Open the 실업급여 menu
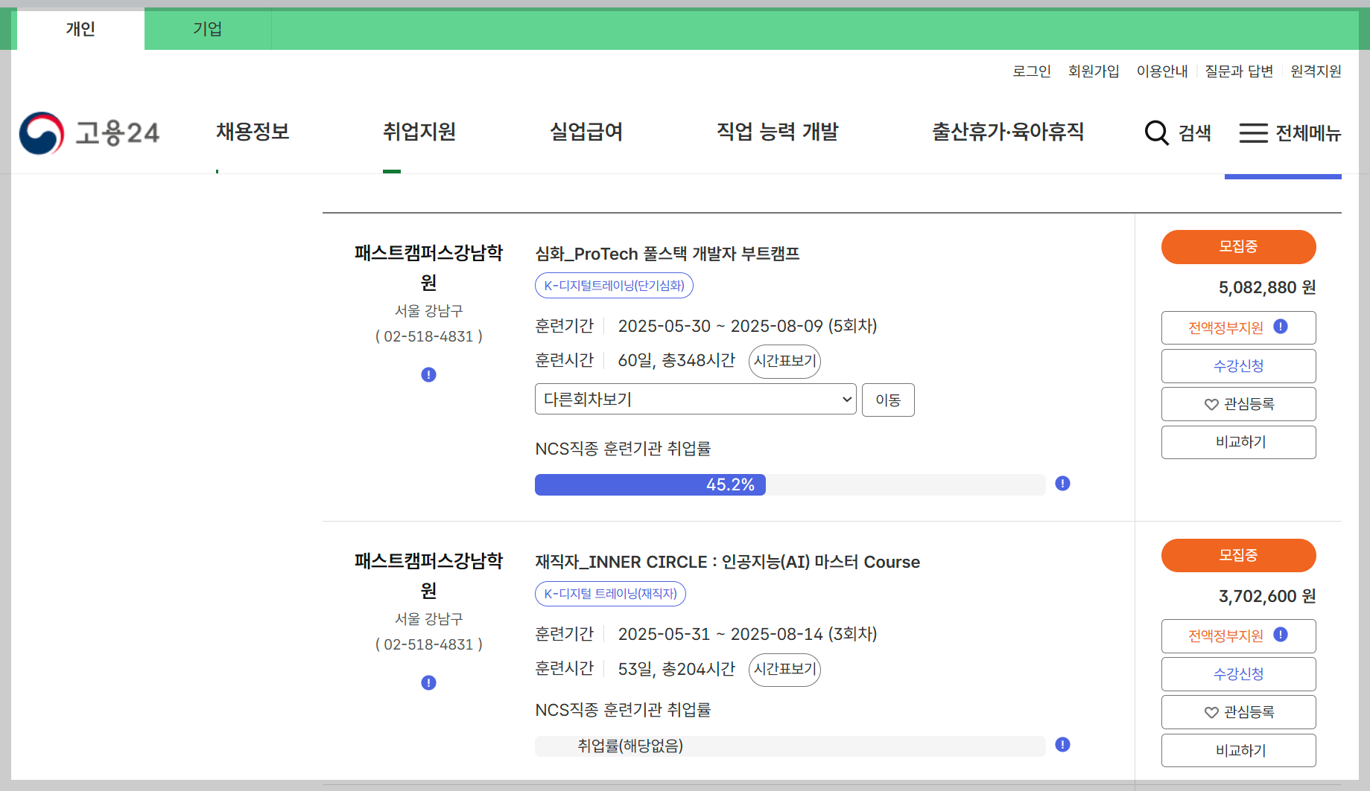Screen dimensions: 1370x791 pyautogui.click(x=586, y=132)
